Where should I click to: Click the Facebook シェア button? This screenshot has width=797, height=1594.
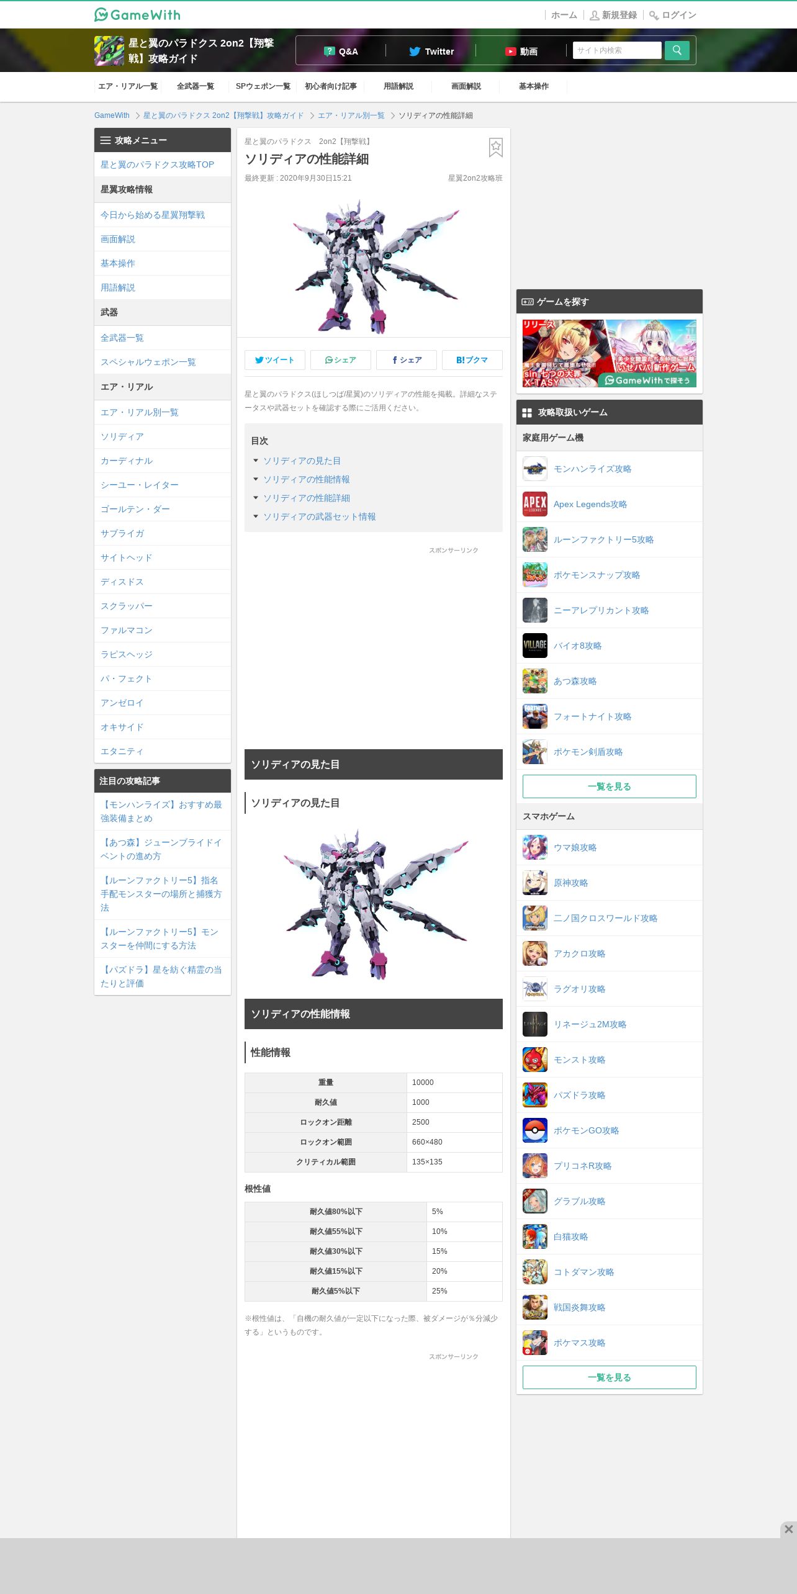407,360
